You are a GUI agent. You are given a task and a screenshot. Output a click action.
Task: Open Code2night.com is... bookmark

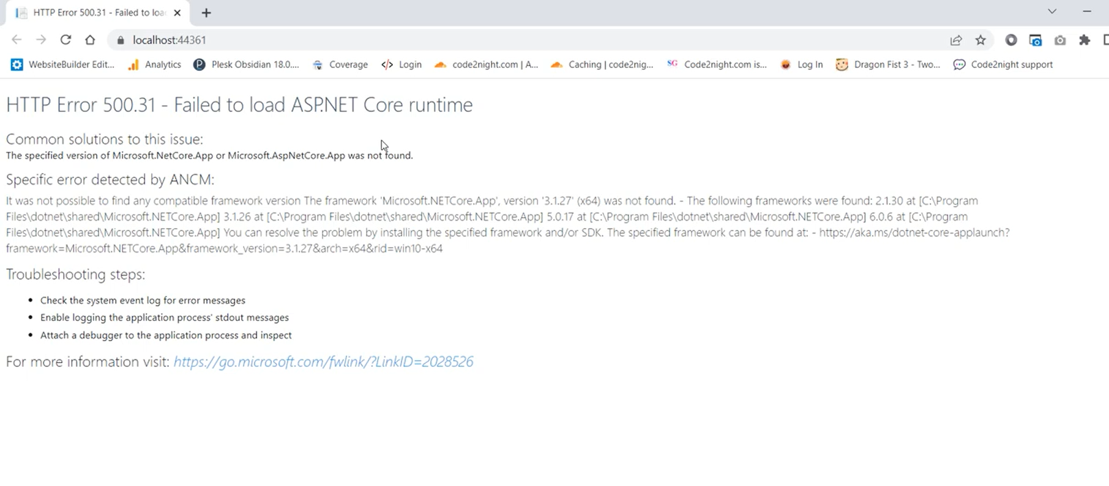click(x=717, y=64)
